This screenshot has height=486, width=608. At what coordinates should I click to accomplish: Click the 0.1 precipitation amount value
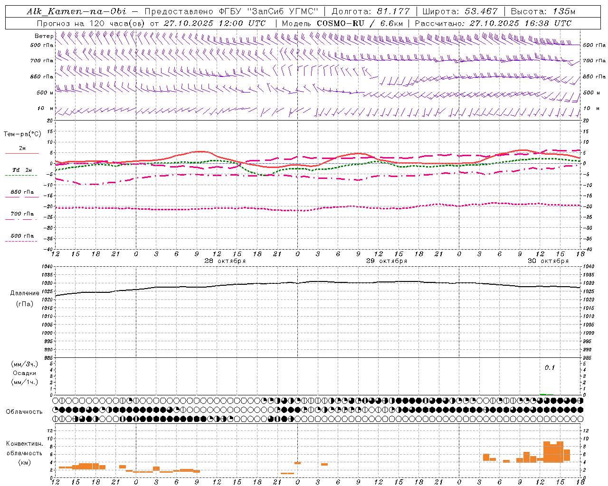click(550, 367)
